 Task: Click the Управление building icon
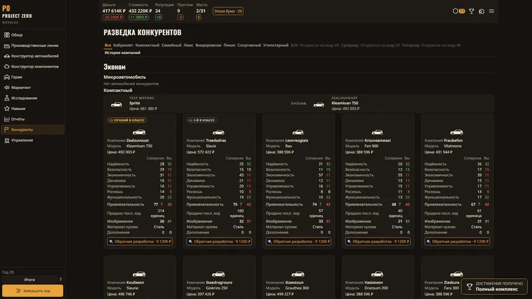(7, 140)
